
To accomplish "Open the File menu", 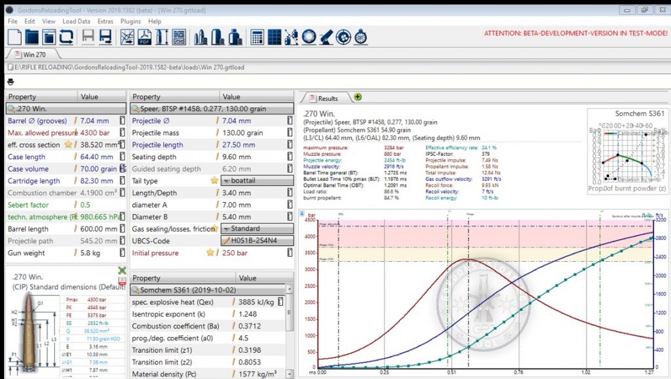I will [x=12, y=21].
